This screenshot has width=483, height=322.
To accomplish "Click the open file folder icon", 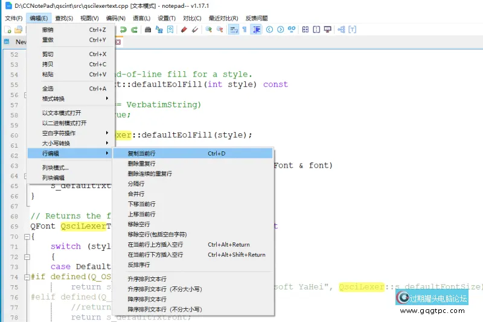I will coord(19,30).
